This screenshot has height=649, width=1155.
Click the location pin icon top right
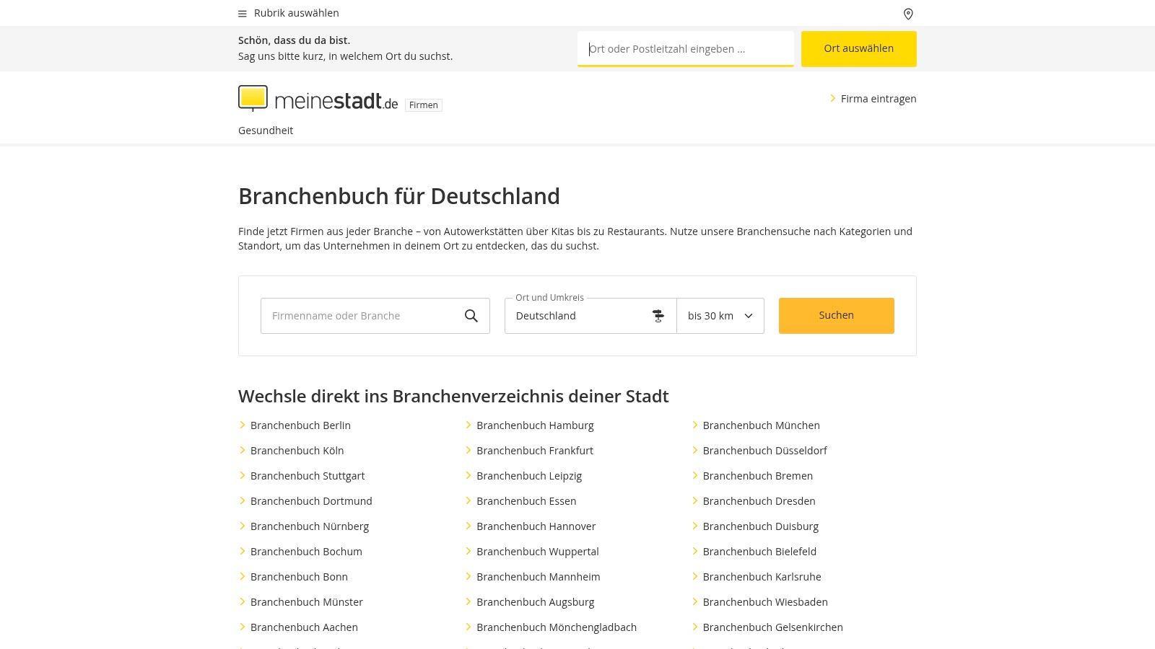pyautogui.click(x=907, y=14)
